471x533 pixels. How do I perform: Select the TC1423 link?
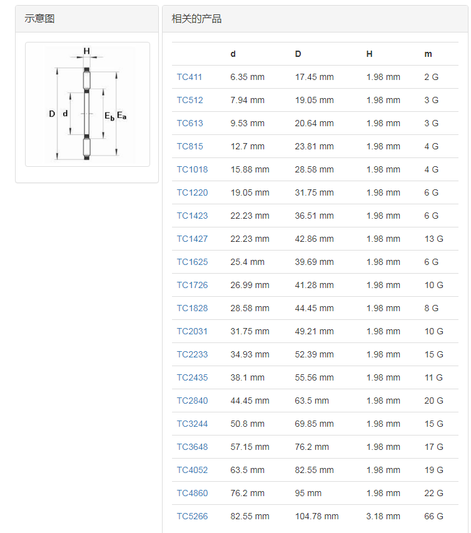pos(190,216)
